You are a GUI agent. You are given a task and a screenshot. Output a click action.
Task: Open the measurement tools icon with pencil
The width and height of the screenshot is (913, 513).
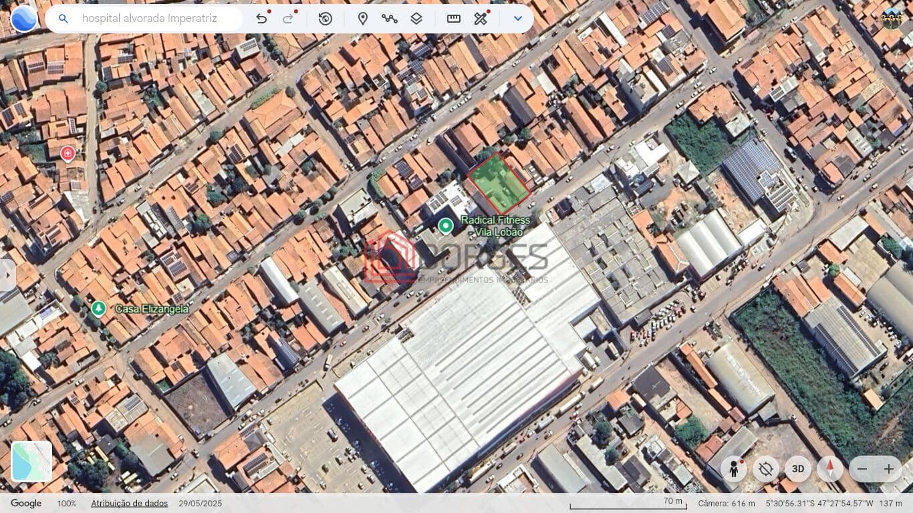click(x=481, y=19)
